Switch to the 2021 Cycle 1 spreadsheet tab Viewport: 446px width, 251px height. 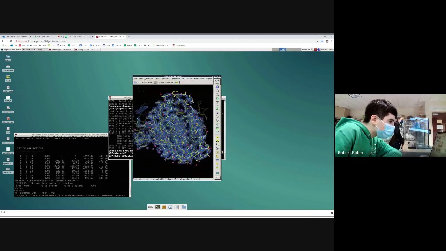pos(78,37)
